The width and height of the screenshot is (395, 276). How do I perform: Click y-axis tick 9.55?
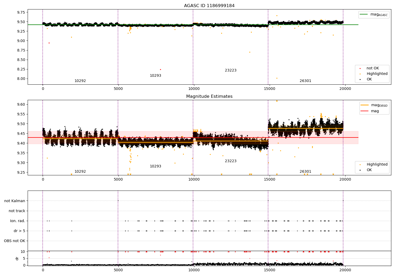point(21,114)
